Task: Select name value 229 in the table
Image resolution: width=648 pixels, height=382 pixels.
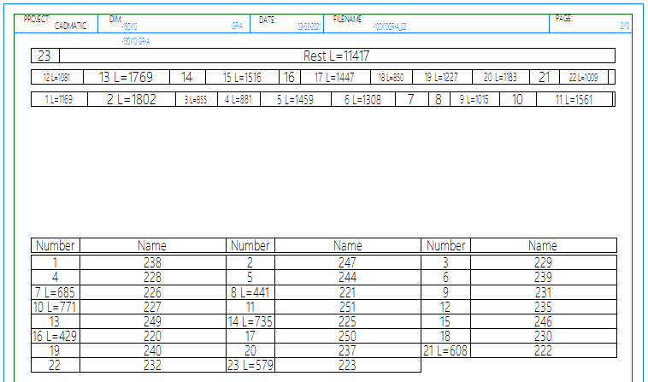Action: pos(543,262)
